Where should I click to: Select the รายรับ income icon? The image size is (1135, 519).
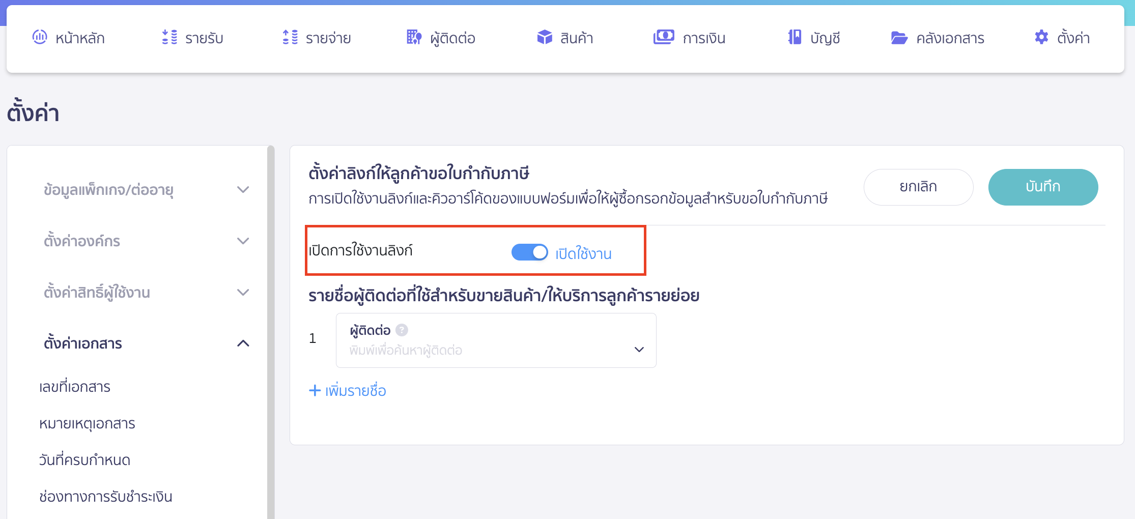click(168, 37)
